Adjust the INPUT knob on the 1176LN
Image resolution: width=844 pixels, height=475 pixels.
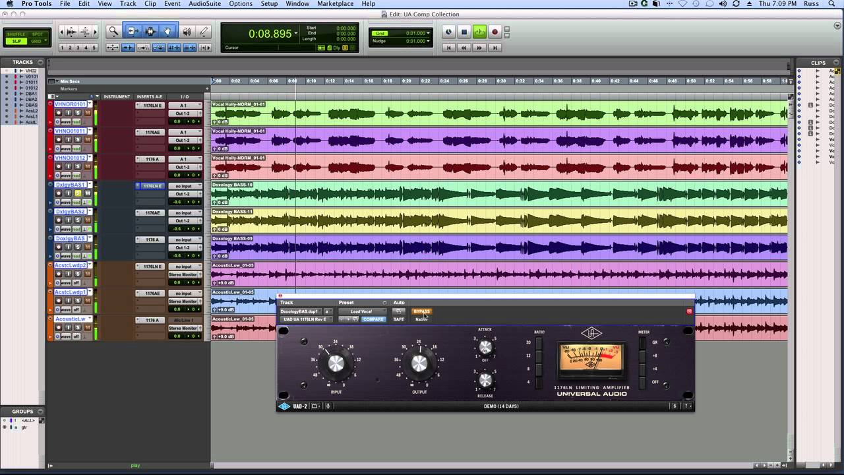pyautogui.click(x=336, y=363)
